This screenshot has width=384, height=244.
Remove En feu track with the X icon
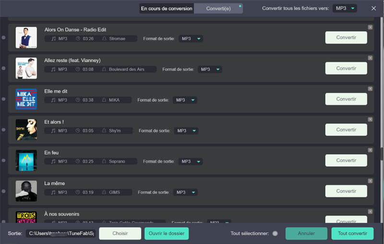(x=370, y=150)
